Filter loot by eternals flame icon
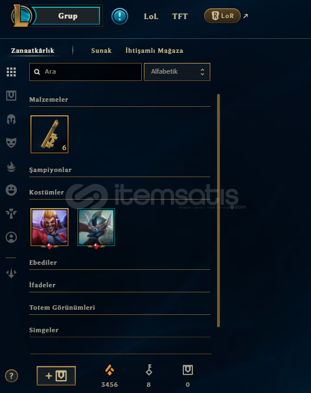The height and width of the screenshot is (393, 311). pos(11,166)
